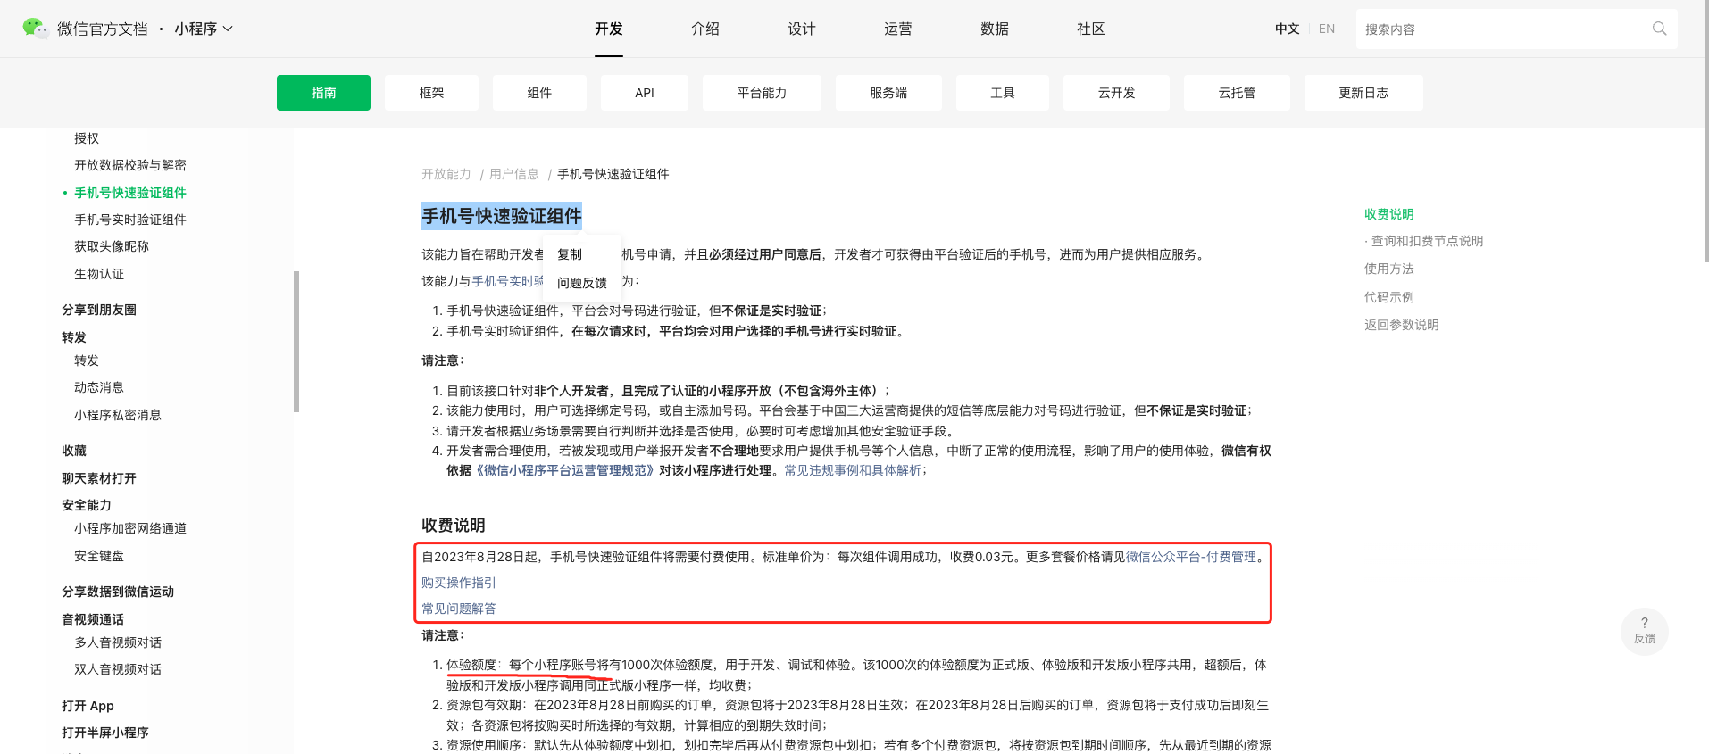The height and width of the screenshot is (754, 1709).
Task: Click the 开放能力 breadcrumb
Action: pos(446,174)
